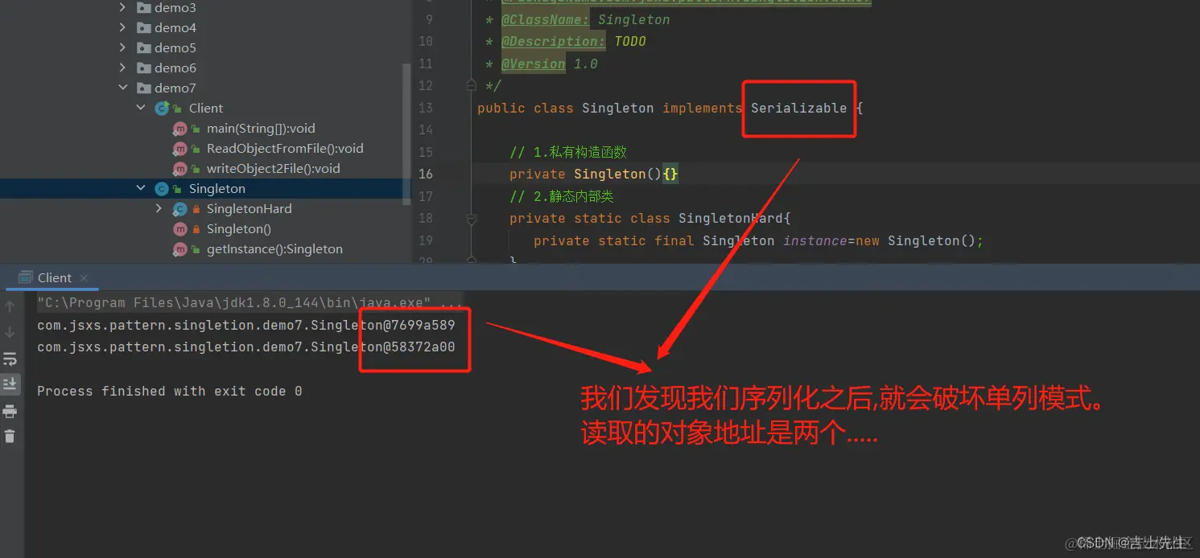Toggle soft-wrap in the Run console
Image resolution: width=1200 pixels, height=558 pixels.
10,359
